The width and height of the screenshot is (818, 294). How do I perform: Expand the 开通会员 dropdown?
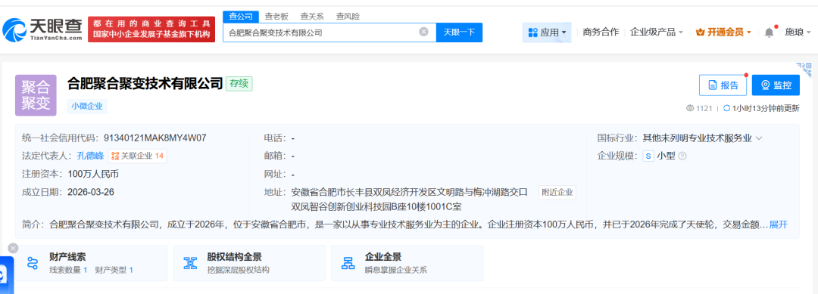coord(723,32)
